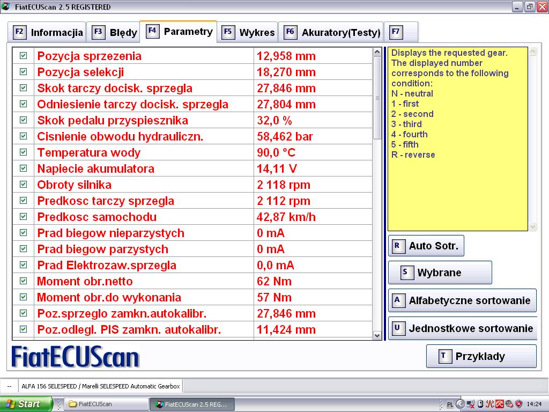Viewport: 549px width, 412px height.
Task: Toggle the Prad biegow nieparzystych checkbox
Action: tap(24, 233)
